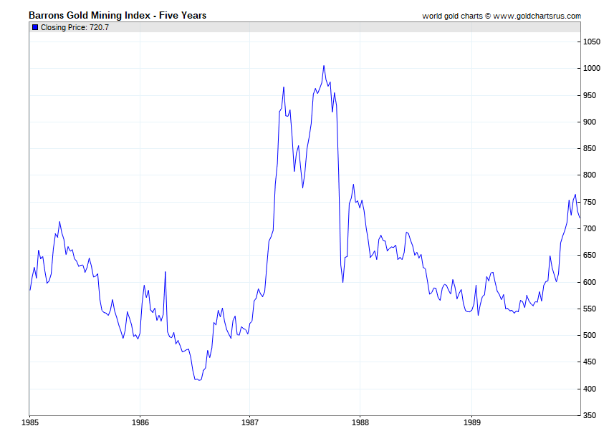The image size is (609, 441).
Task: Click the 1986 x-axis label
Action: coord(140,422)
